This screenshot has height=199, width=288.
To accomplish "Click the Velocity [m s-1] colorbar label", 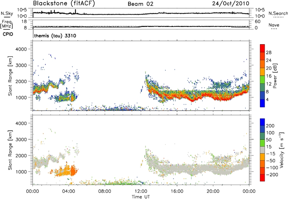I will click(x=282, y=150).
